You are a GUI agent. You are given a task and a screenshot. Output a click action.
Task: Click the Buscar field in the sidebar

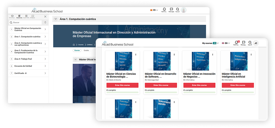[x=26, y=22]
